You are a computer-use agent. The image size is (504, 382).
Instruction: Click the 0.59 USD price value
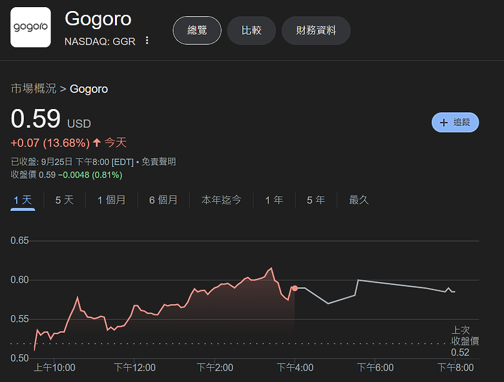point(51,119)
